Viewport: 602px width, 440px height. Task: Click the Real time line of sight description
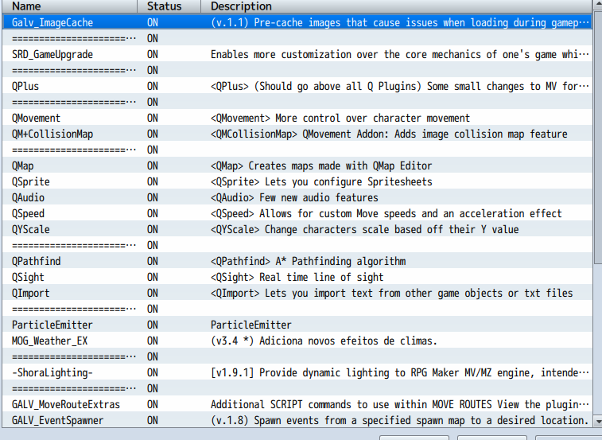tap(297, 278)
